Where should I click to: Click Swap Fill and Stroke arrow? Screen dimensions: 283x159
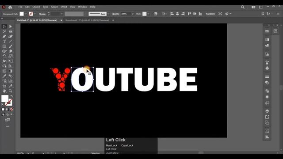tap(12, 96)
